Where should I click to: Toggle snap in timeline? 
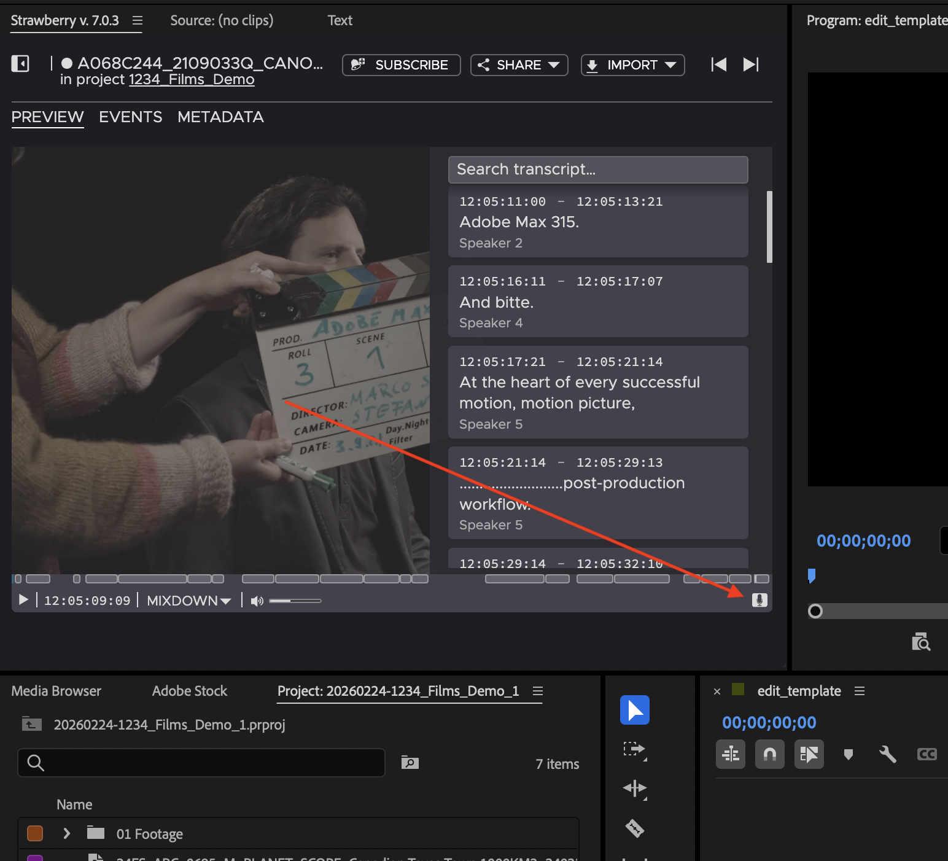click(769, 754)
